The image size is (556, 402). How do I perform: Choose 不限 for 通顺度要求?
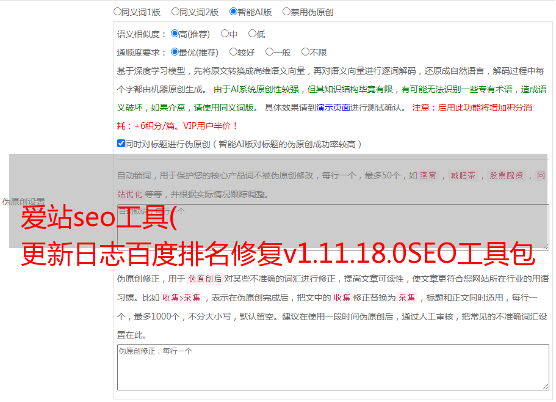pyautogui.click(x=305, y=52)
